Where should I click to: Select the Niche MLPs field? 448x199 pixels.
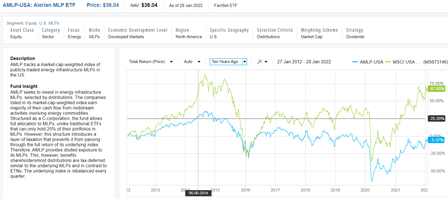[94, 37]
